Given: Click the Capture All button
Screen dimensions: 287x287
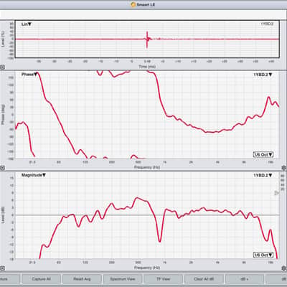Looking at the screenshot, I should (x=41, y=279).
